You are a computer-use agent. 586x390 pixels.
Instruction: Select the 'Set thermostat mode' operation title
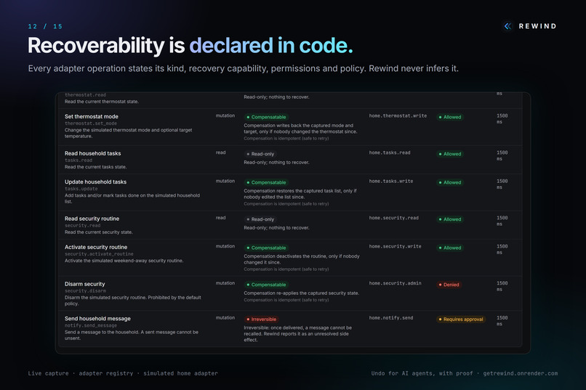click(91, 116)
